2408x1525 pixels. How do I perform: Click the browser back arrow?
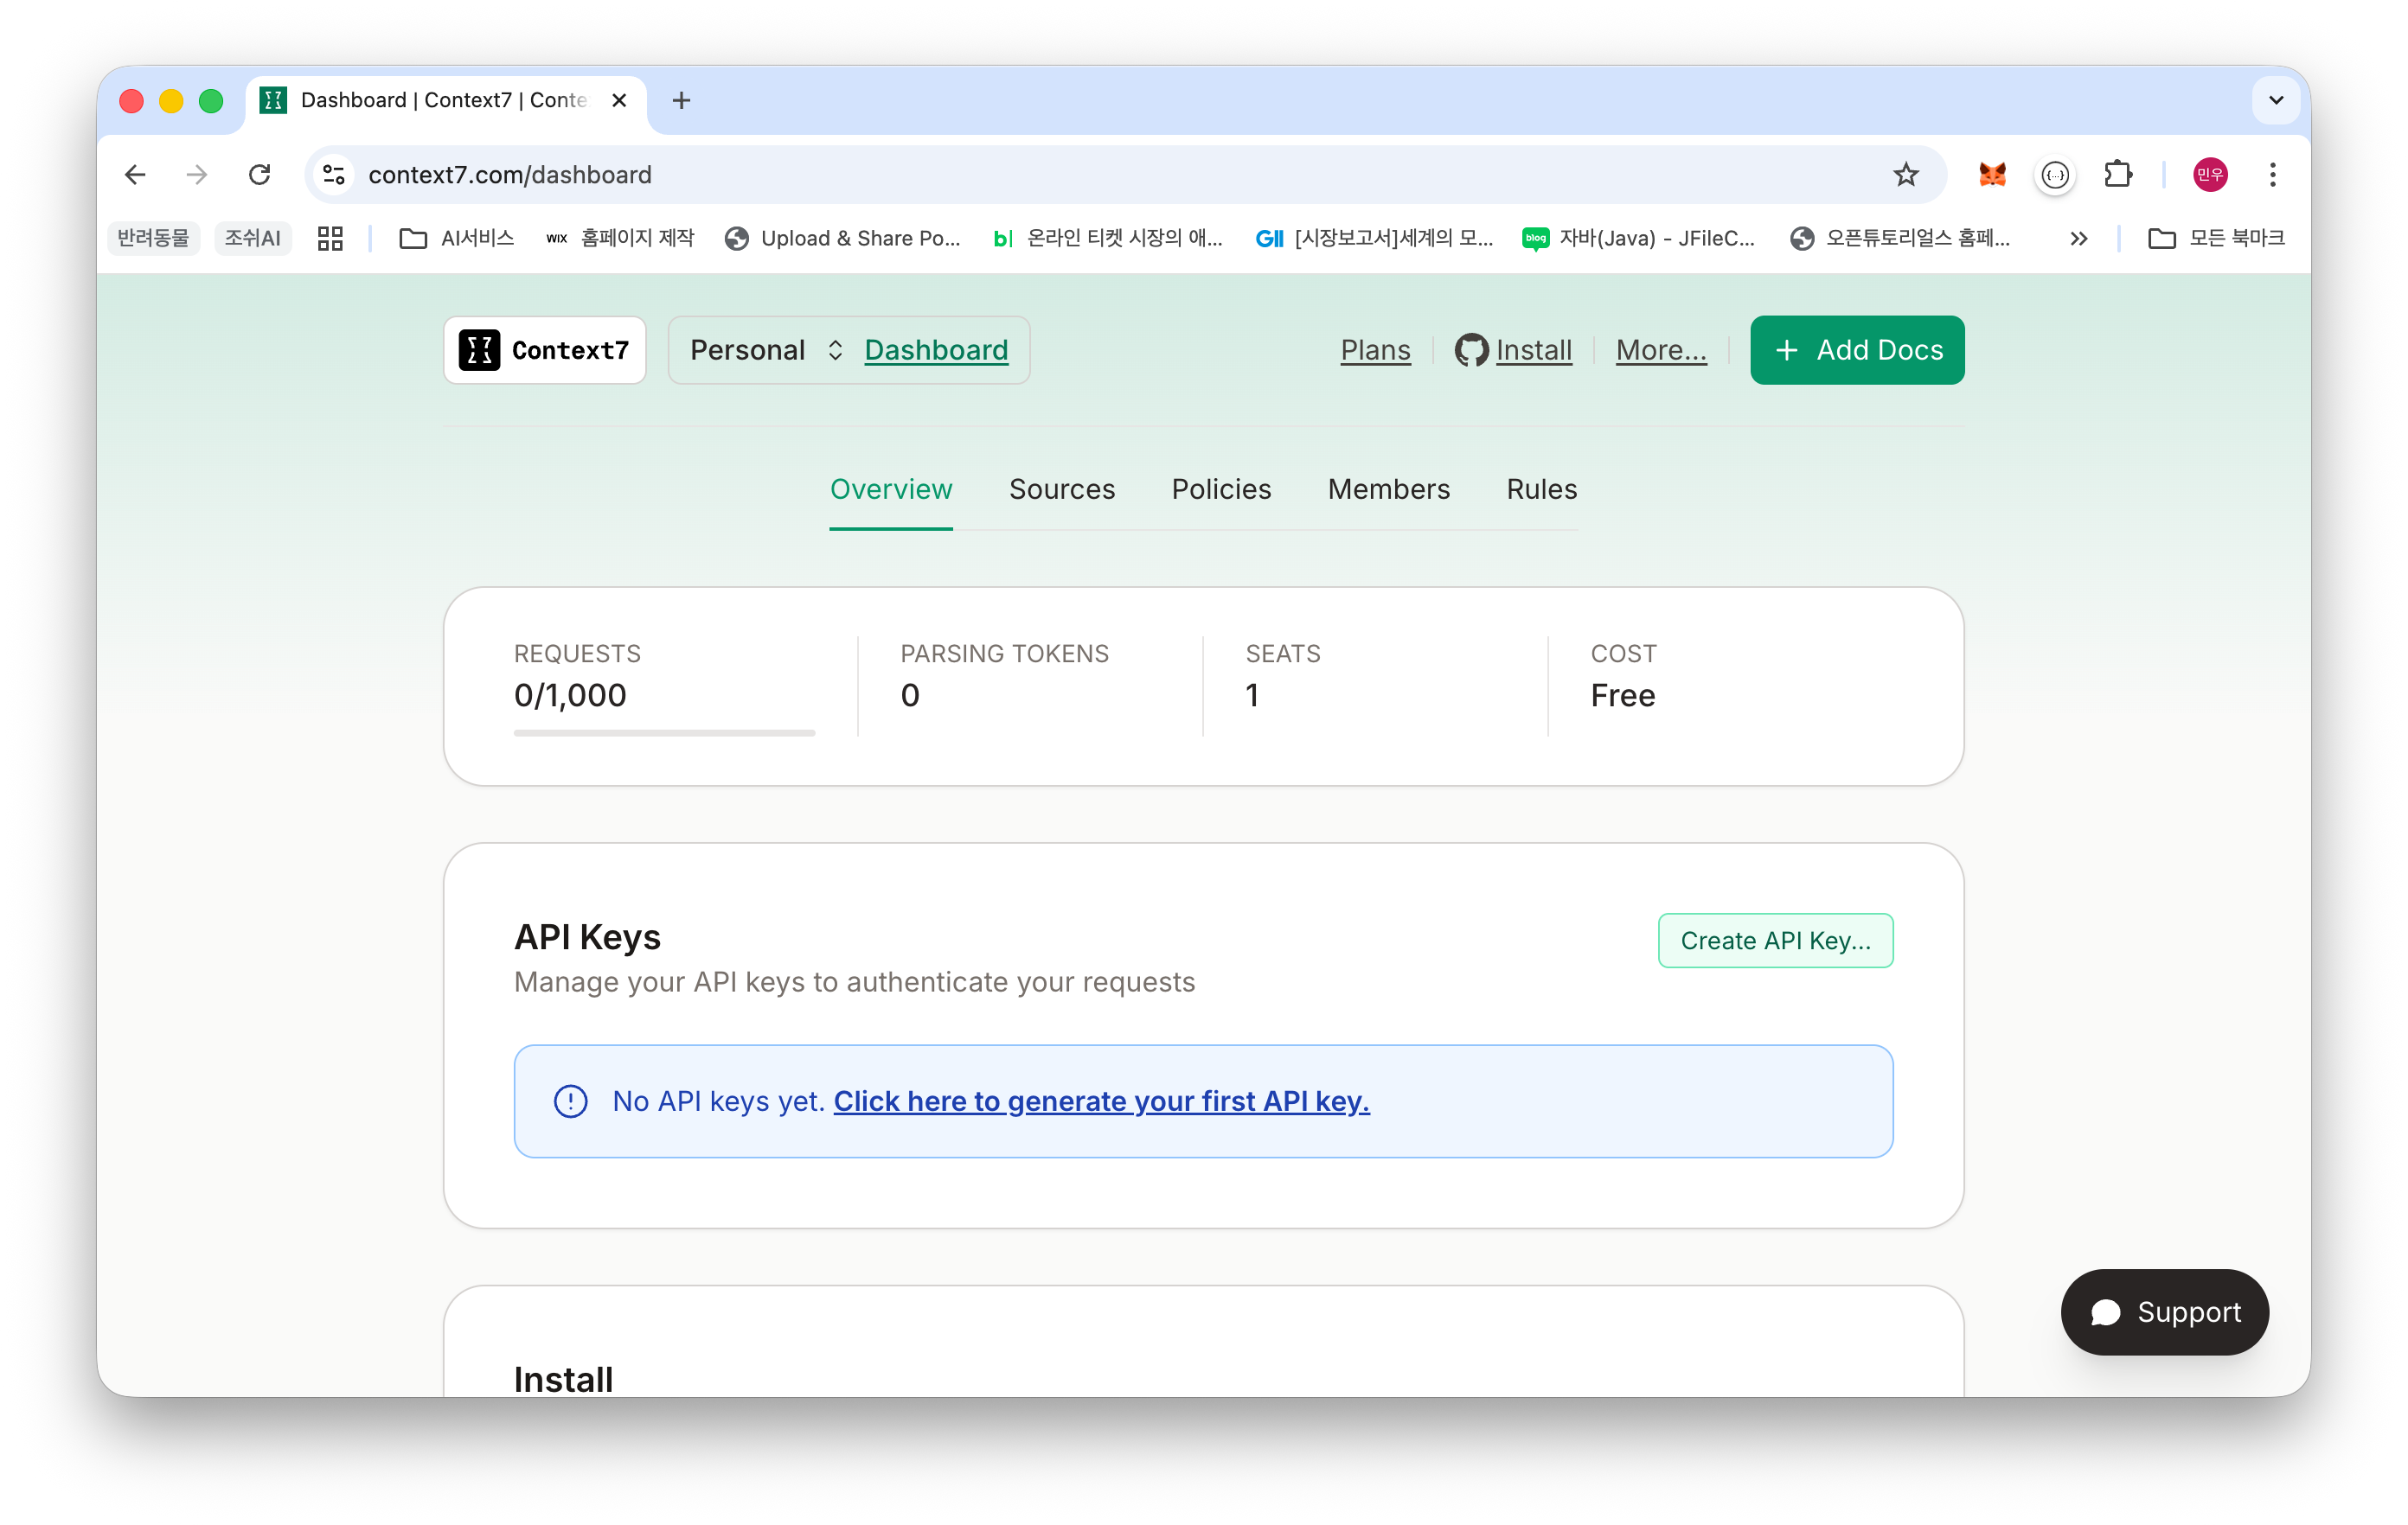click(135, 175)
